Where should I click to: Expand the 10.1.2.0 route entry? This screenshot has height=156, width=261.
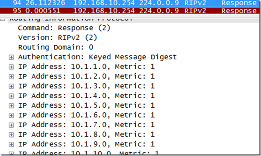click(11, 76)
